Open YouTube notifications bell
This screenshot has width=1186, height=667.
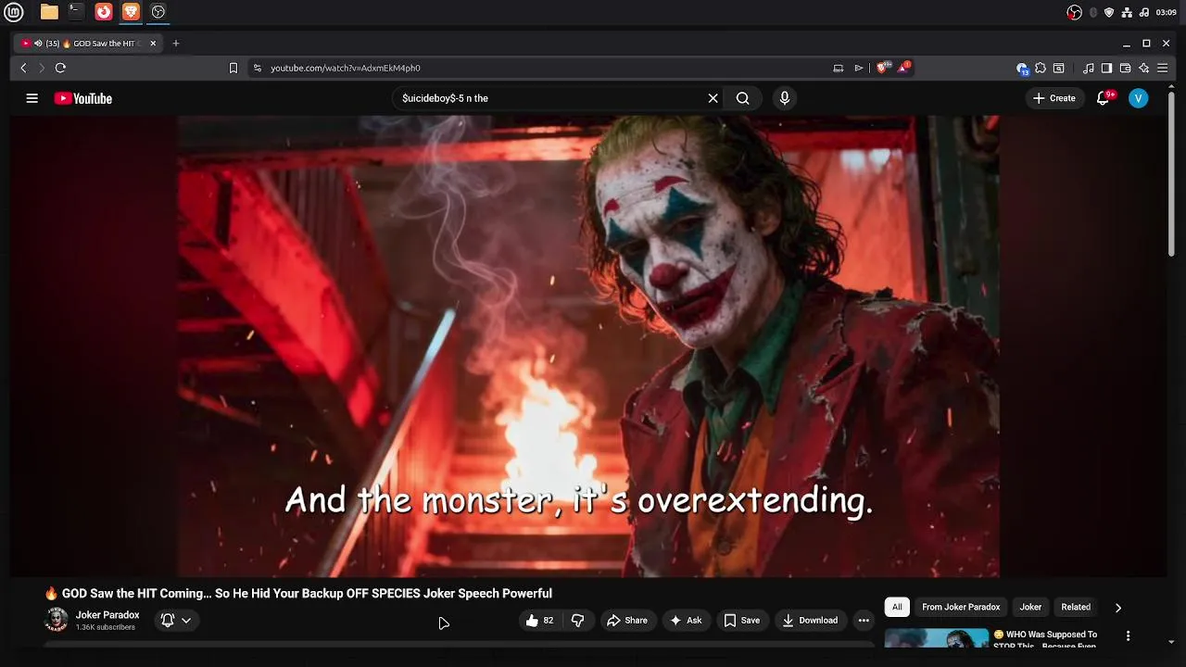1103,98
